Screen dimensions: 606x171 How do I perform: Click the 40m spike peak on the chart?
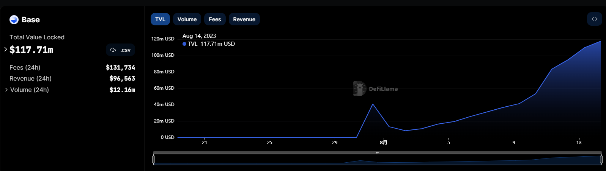[373, 104]
